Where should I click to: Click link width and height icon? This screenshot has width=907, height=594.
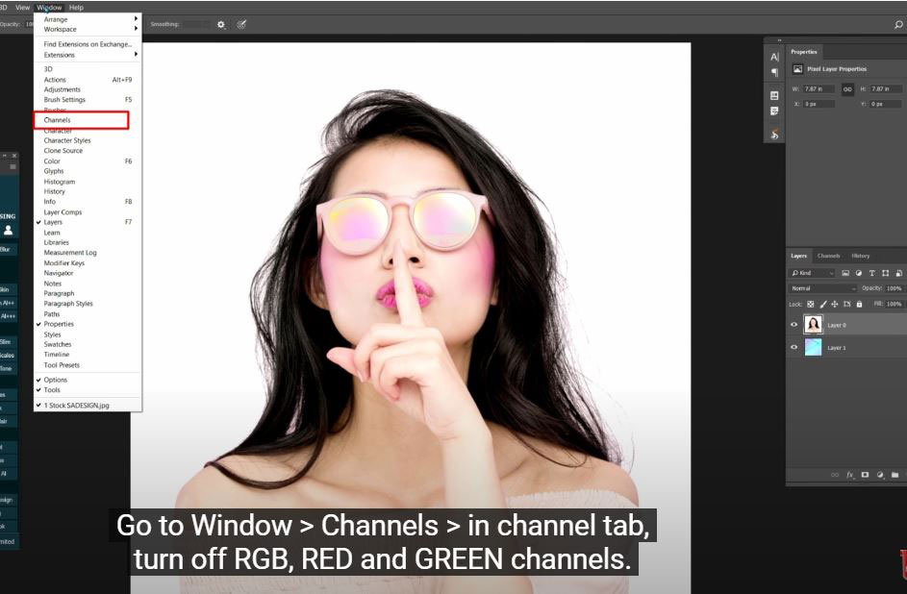pyautogui.click(x=847, y=89)
